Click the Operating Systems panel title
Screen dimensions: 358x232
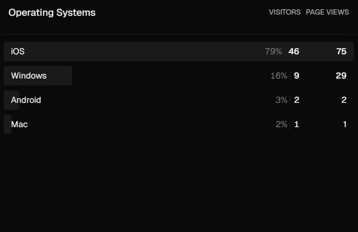pyautogui.click(x=52, y=13)
